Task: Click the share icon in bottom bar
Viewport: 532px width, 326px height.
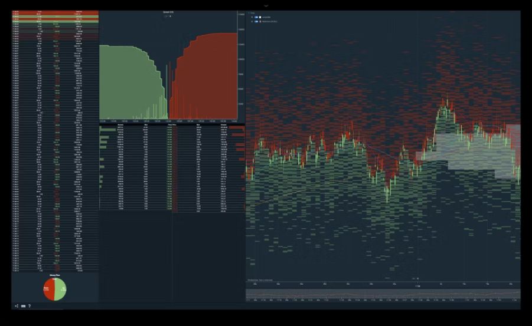Action: (17, 306)
